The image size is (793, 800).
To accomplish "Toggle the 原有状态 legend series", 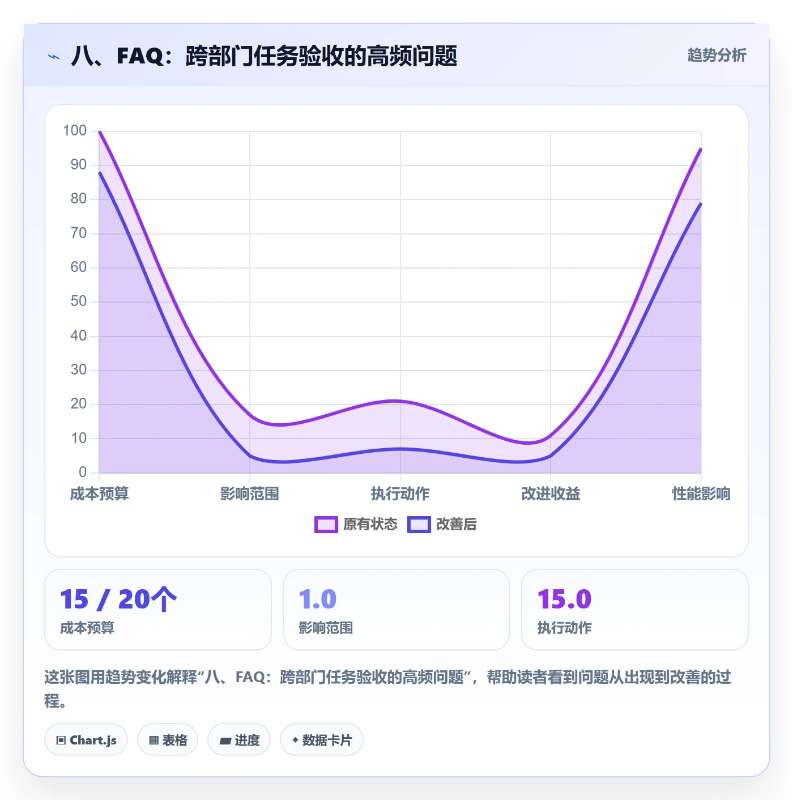I will click(x=356, y=525).
